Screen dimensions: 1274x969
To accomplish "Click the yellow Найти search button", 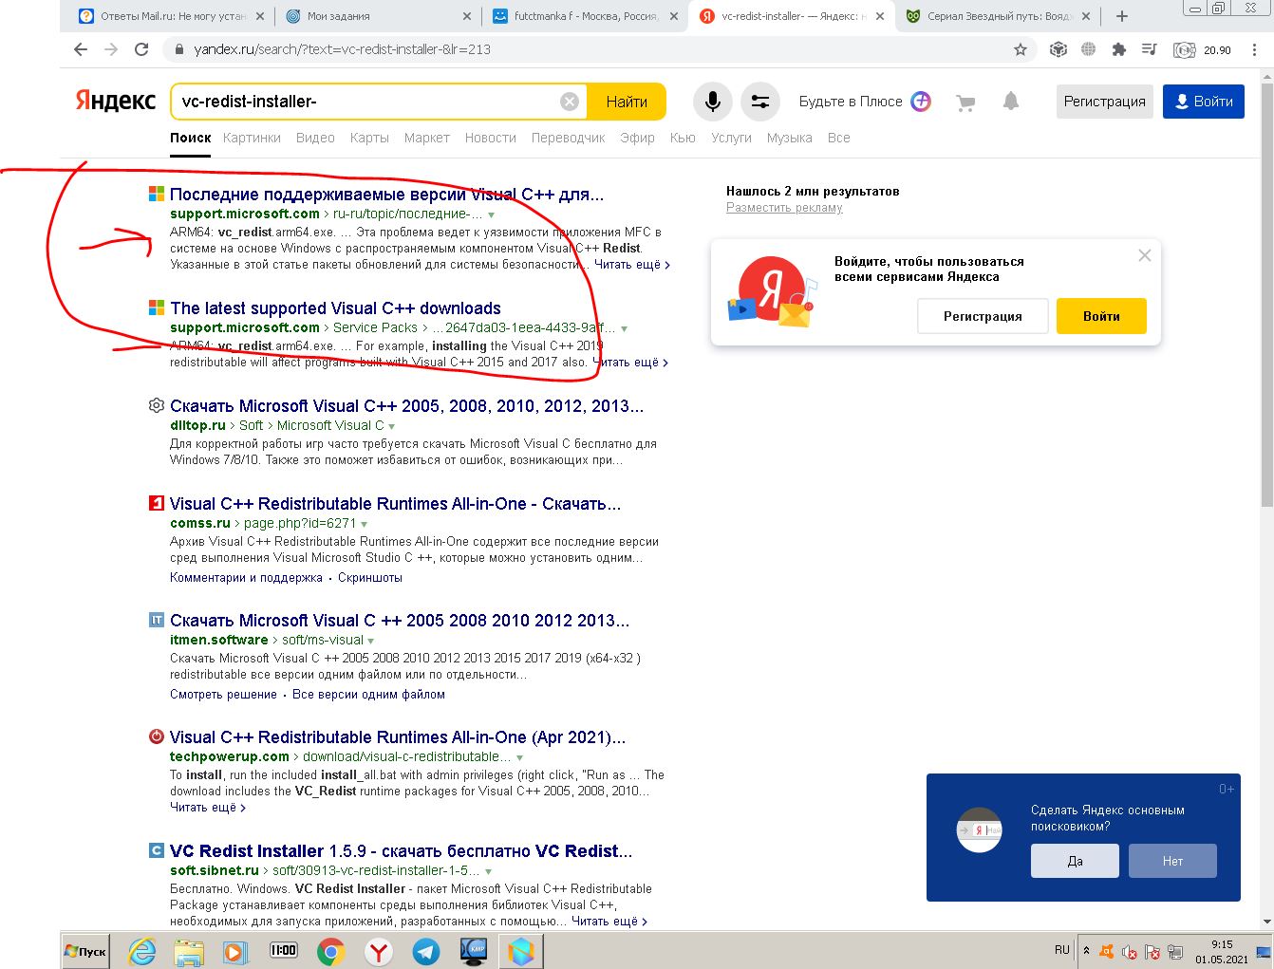I will [627, 102].
